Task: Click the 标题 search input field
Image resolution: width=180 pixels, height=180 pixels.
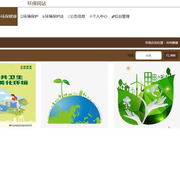Action: coord(148,55)
